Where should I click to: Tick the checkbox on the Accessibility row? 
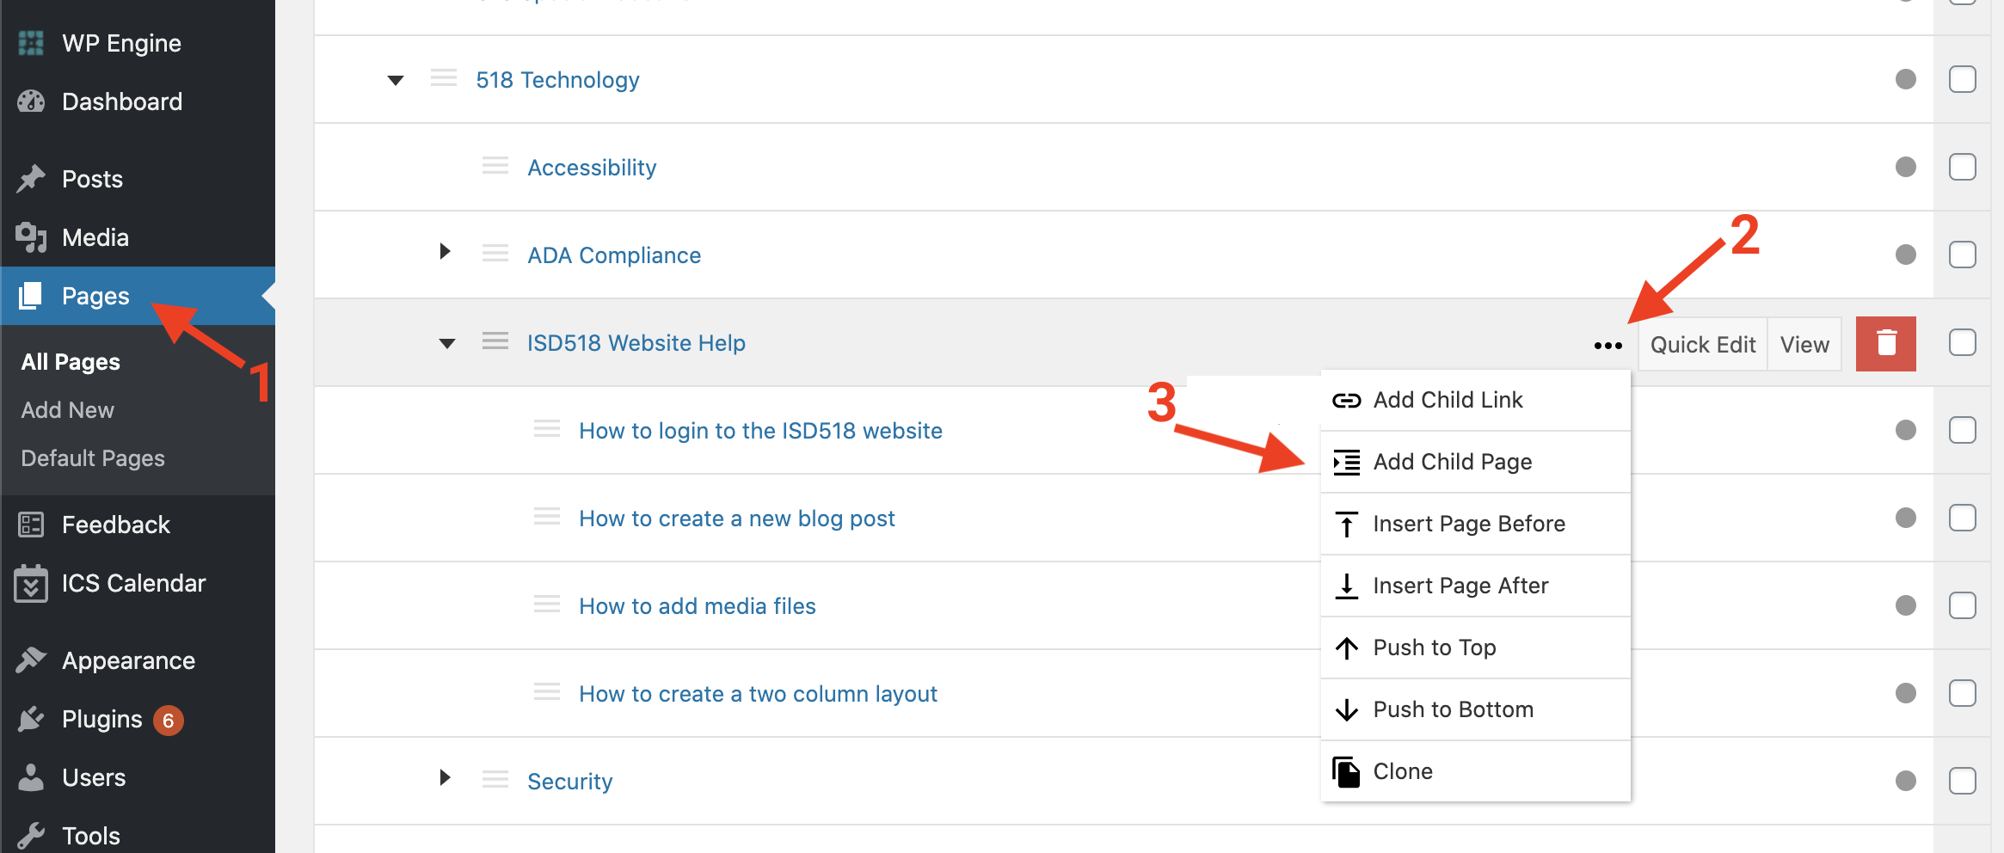point(1962,167)
